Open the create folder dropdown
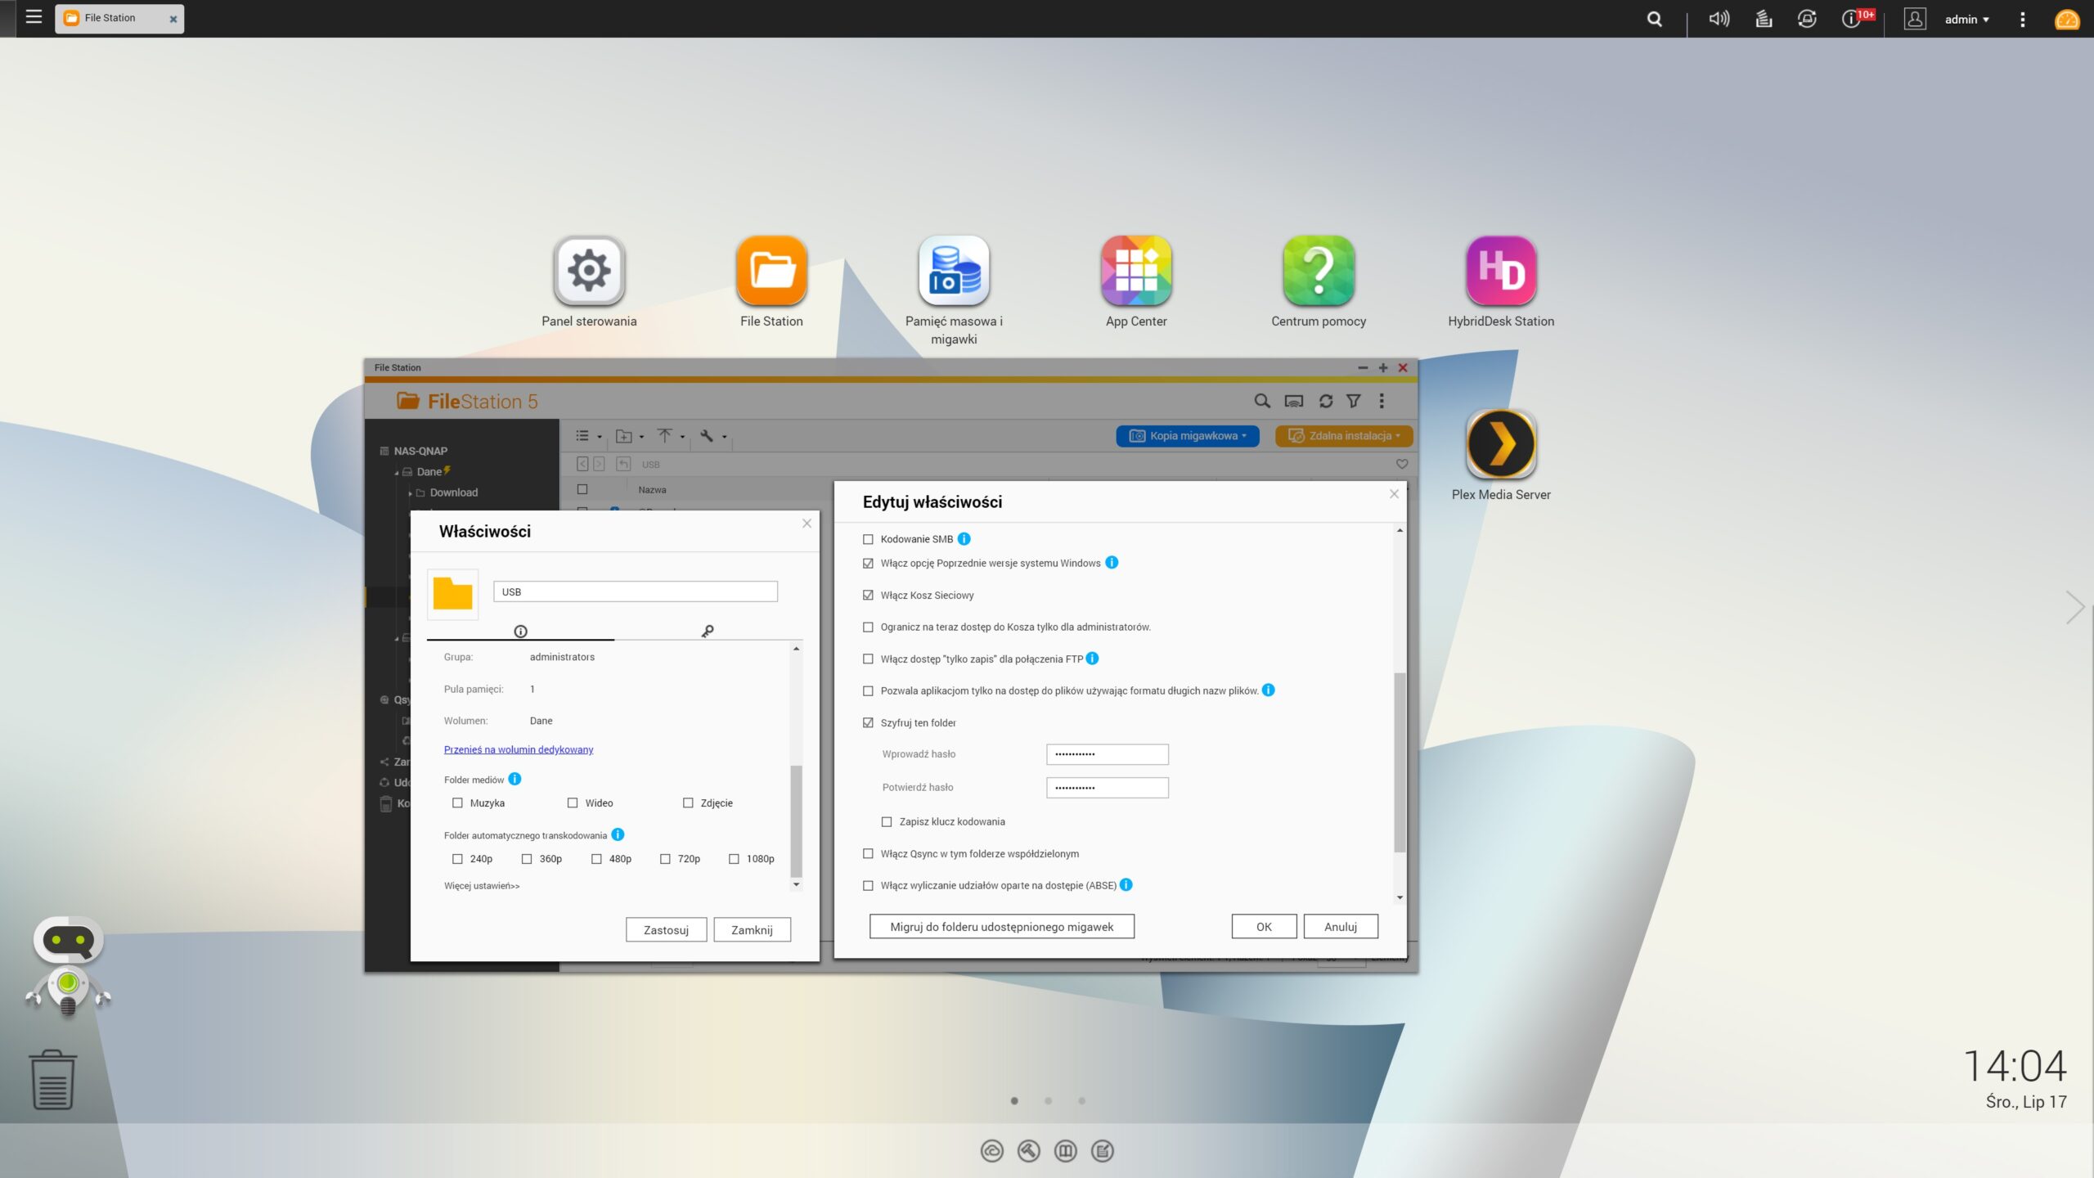Viewport: 2094px width, 1178px height. pos(629,436)
